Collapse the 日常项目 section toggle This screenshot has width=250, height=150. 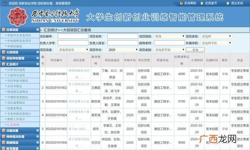click(x=37, y=29)
